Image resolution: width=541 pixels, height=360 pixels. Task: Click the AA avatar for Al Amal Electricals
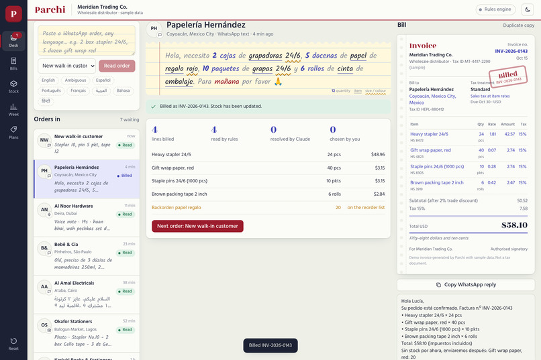click(x=44, y=287)
